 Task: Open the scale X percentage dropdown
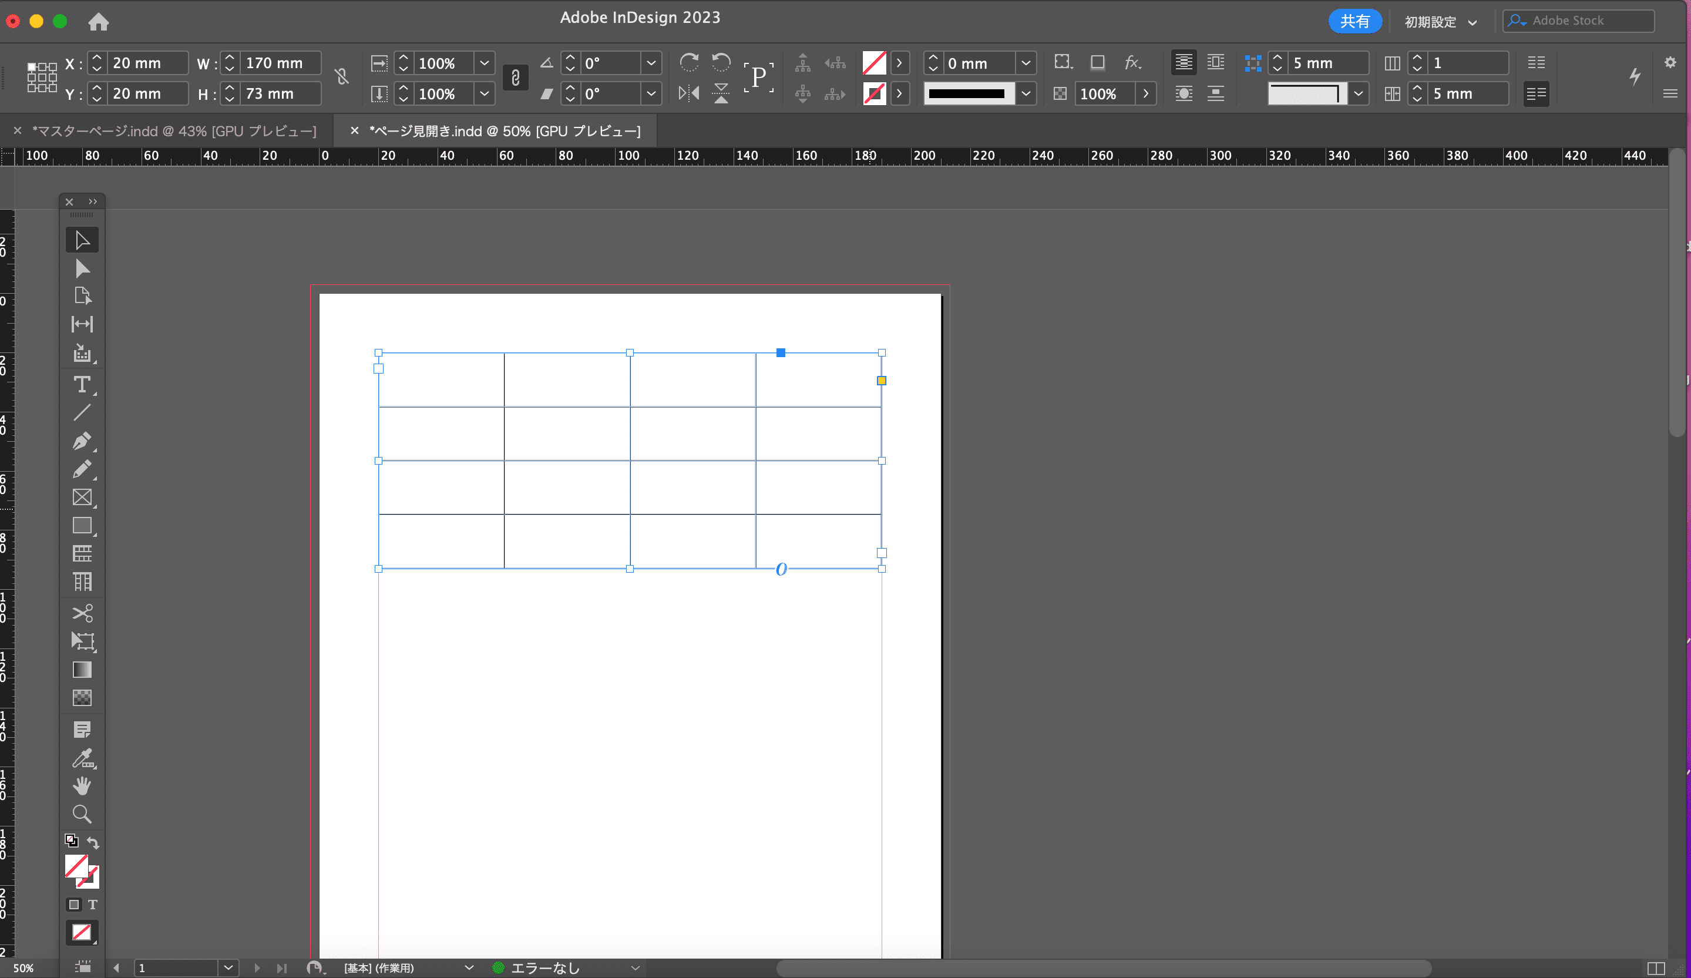click(x=485, y=63)
